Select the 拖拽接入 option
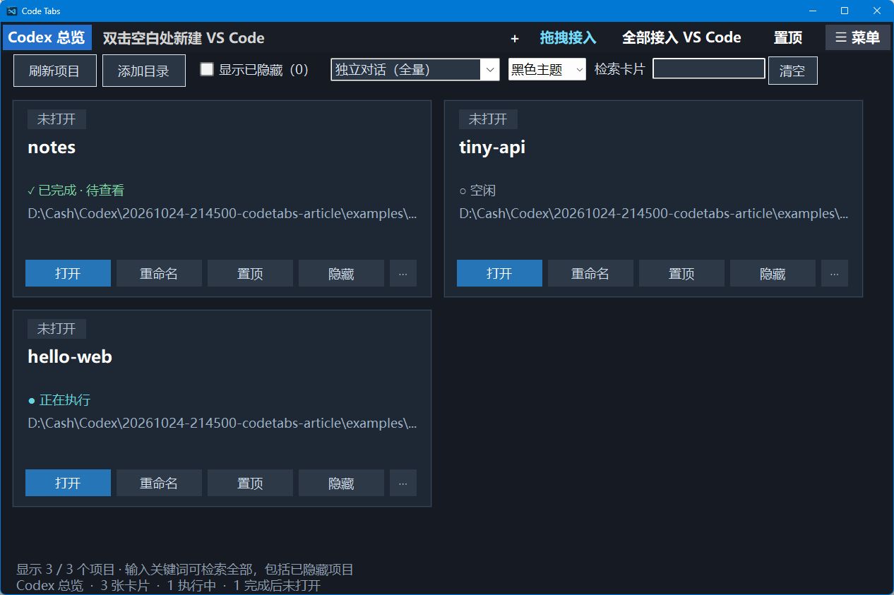Viewport: 894px width, 595px height. 568,37
